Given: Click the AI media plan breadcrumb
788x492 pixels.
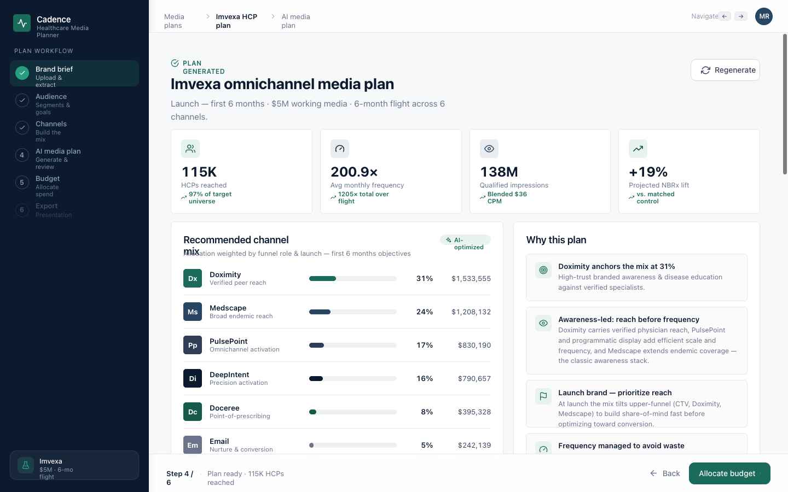Looking at the screenshot, I should coord(296,21).
